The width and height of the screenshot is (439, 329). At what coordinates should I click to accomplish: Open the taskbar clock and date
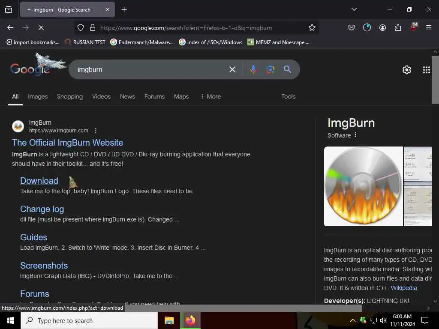[402, 320]
